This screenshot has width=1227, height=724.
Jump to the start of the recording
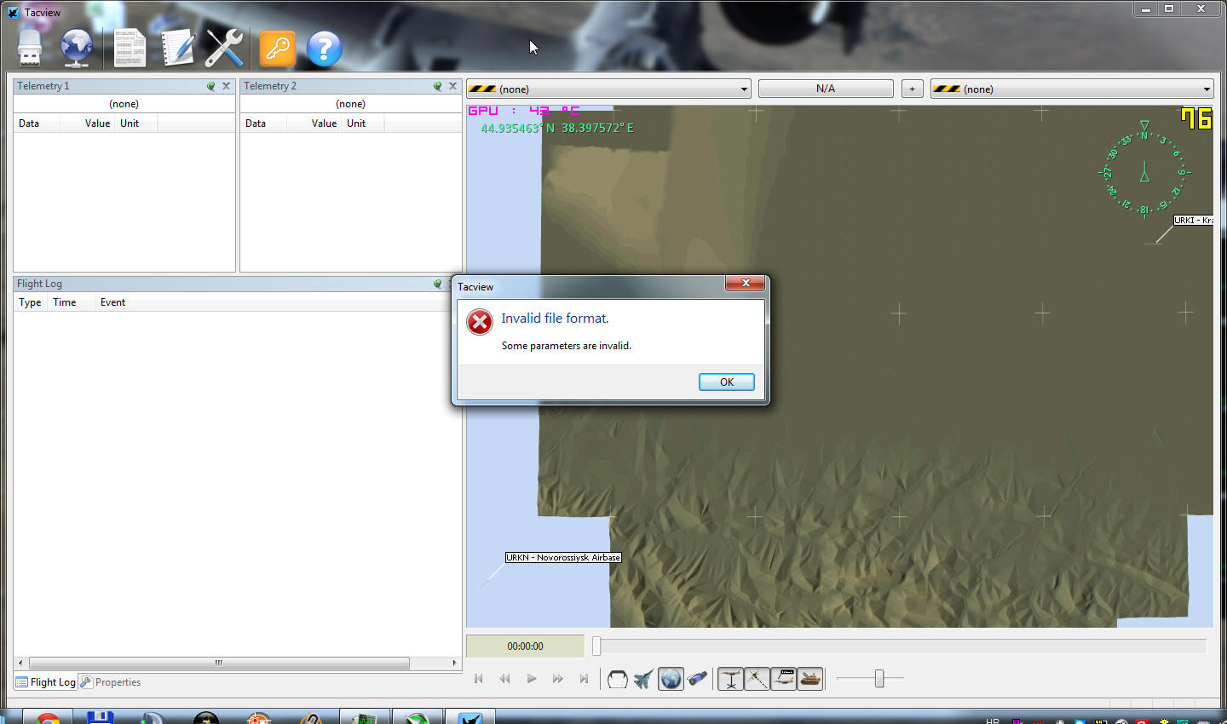click(x=479, y=679)
